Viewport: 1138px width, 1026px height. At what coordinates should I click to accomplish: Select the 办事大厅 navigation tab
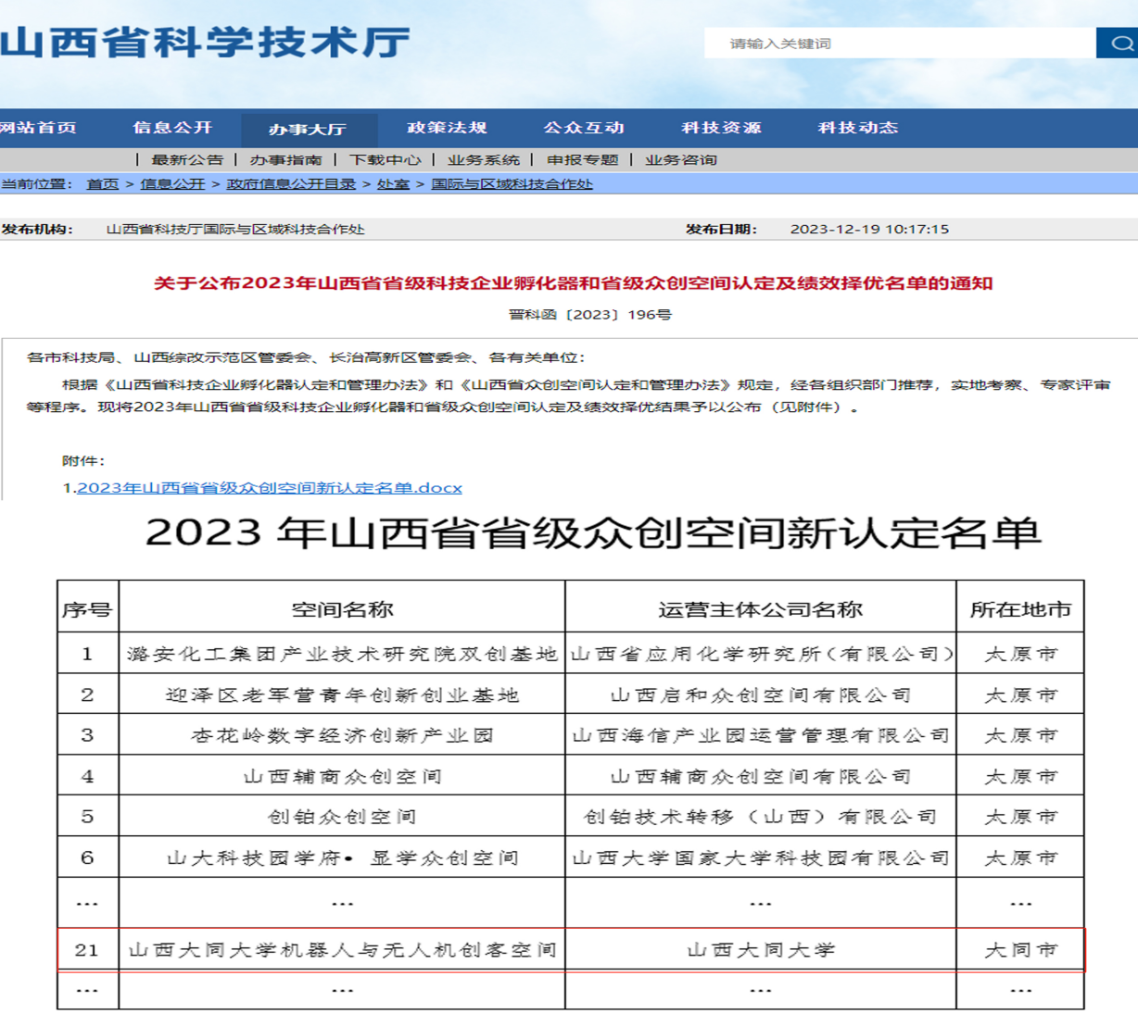[x=308, y=129]
